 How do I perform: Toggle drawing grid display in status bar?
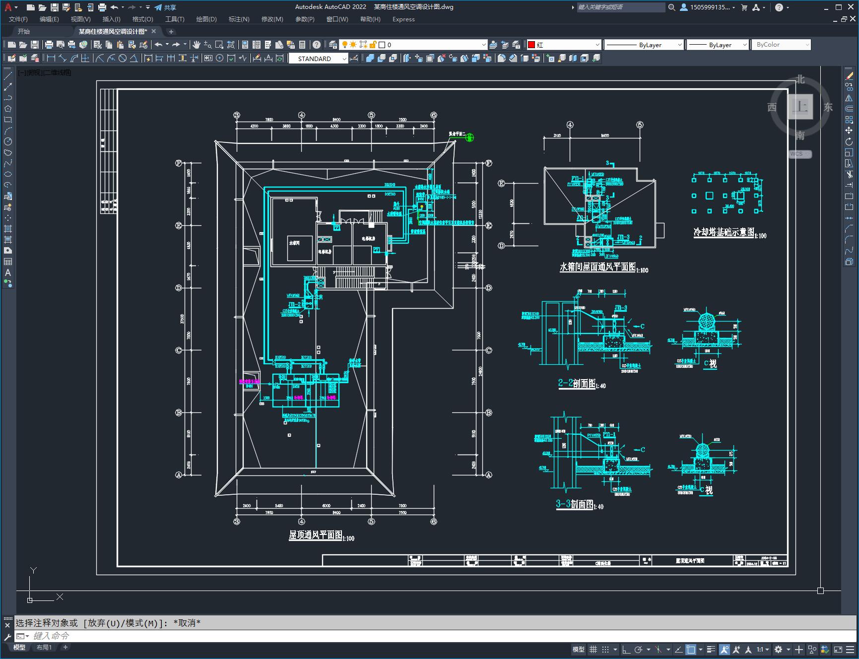tap(594, 649)
